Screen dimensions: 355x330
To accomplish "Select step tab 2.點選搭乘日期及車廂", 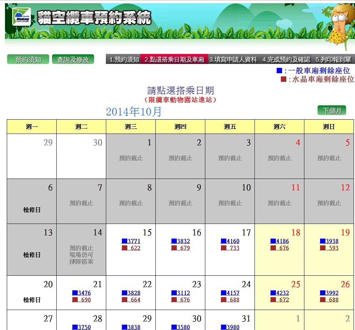I will click(x=174, y=59).
